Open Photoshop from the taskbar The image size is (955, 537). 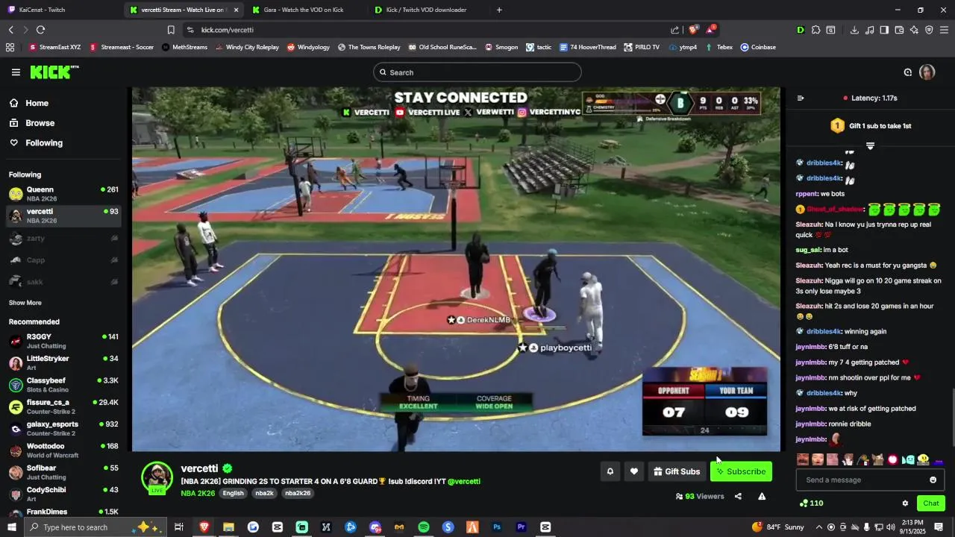(x=497, y=527)
